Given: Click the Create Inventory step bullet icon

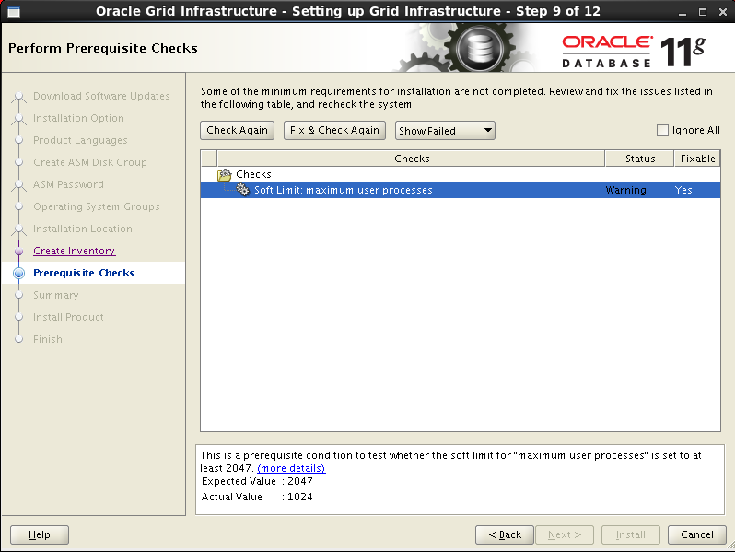Looking at the screenshot, I should (x=18, y=251).
